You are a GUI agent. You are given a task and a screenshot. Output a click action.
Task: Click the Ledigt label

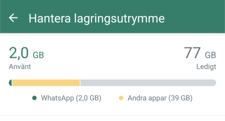pos(206,67)
